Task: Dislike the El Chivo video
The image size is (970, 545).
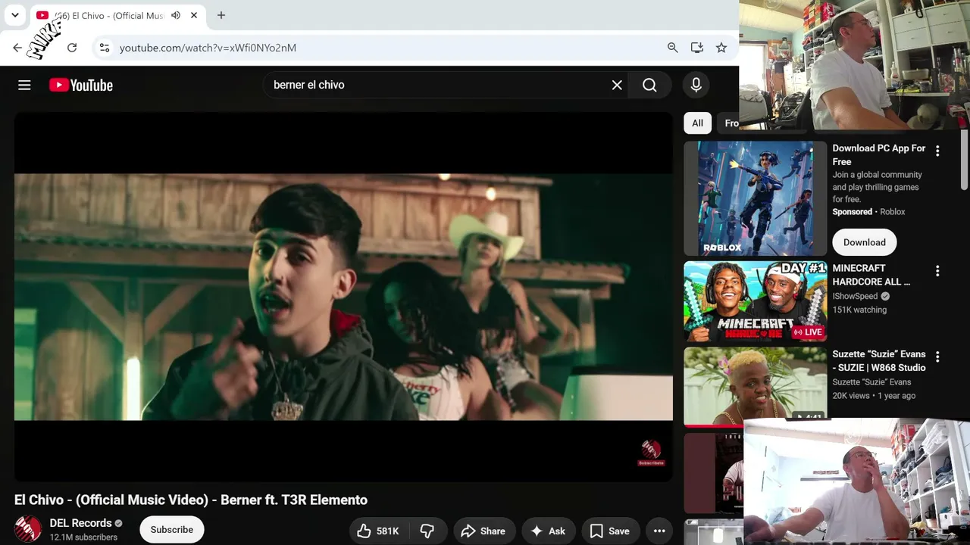Action: [x=427, y=531]
